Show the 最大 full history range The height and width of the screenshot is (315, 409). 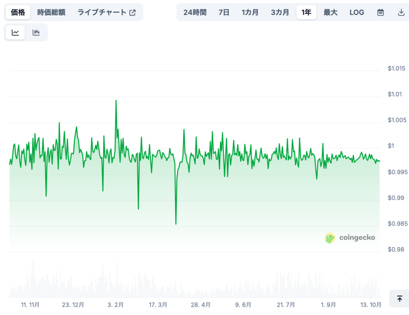click(x=330, y=12)
